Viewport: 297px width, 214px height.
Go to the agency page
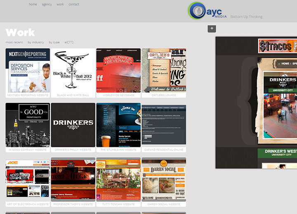point(47,5)
